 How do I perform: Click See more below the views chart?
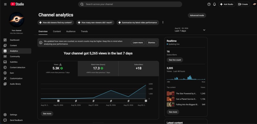pos(47,113)
